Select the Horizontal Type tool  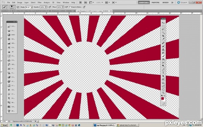point(163,73)
